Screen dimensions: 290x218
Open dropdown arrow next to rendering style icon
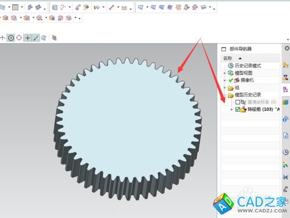22,8
